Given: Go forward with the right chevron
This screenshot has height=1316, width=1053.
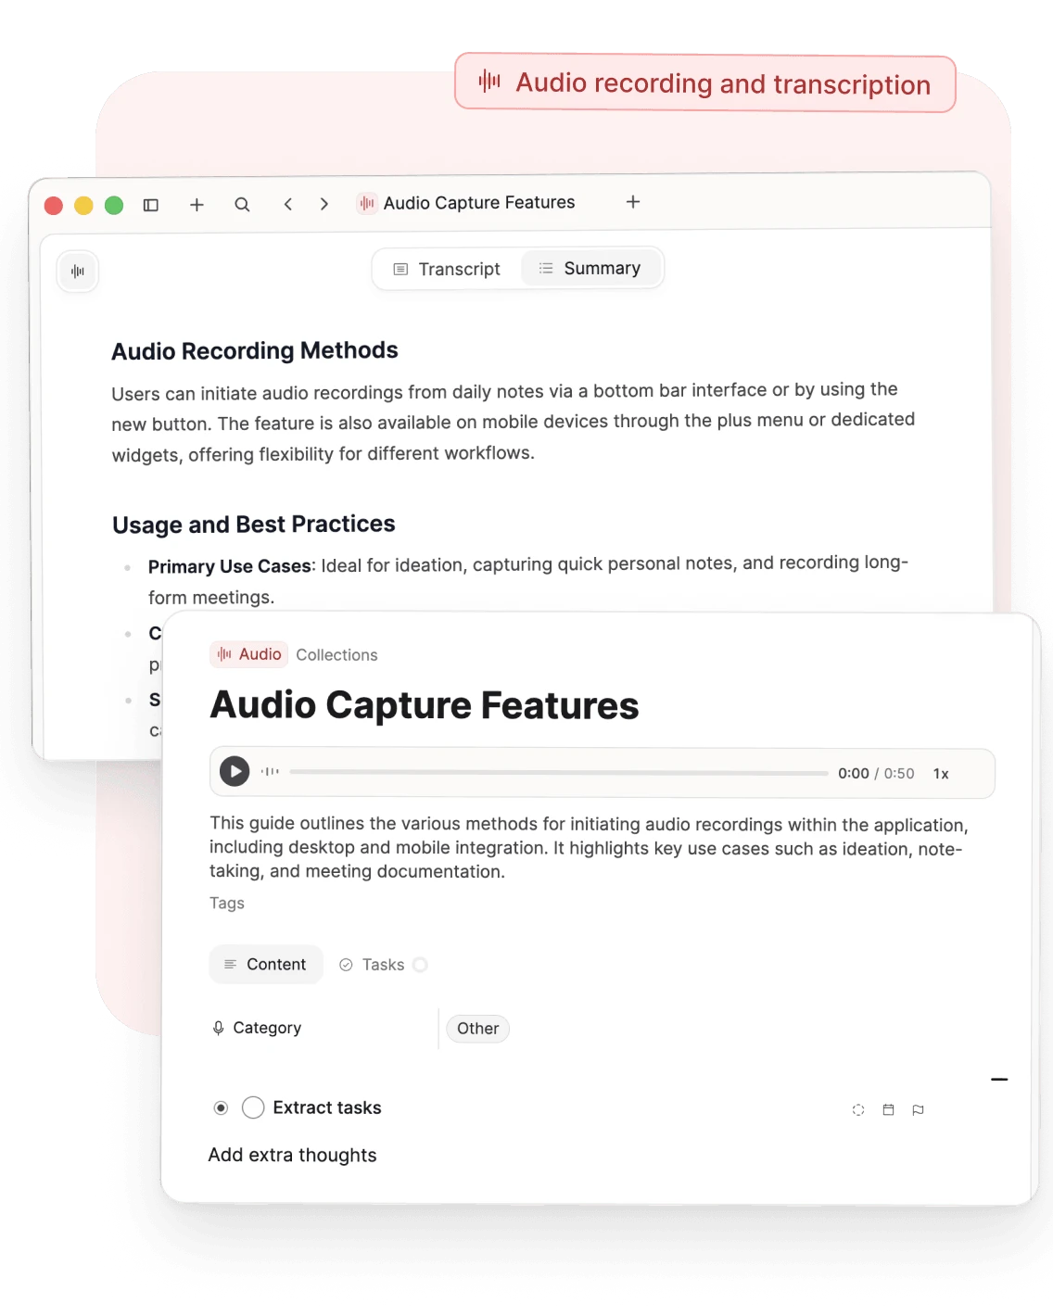Looking at the screenshot, I should pos(324,204).
